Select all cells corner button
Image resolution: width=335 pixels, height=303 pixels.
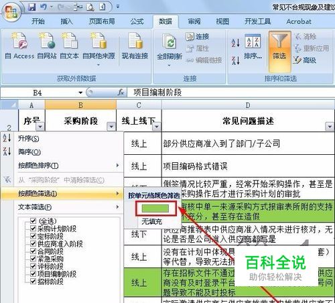[x=9, y=105]
